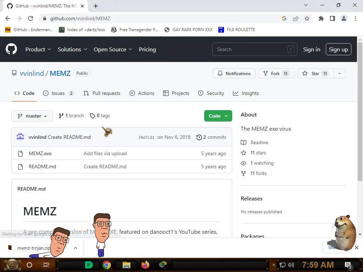Open the Chrome profile avatar icon
363x272 pixels.
[344, 18]
